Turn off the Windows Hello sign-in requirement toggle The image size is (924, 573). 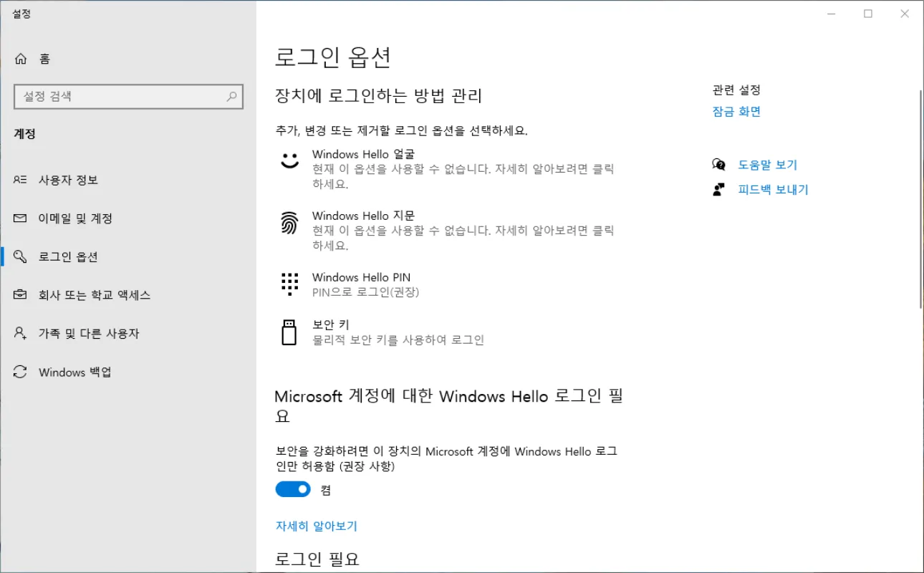(293, 489)
